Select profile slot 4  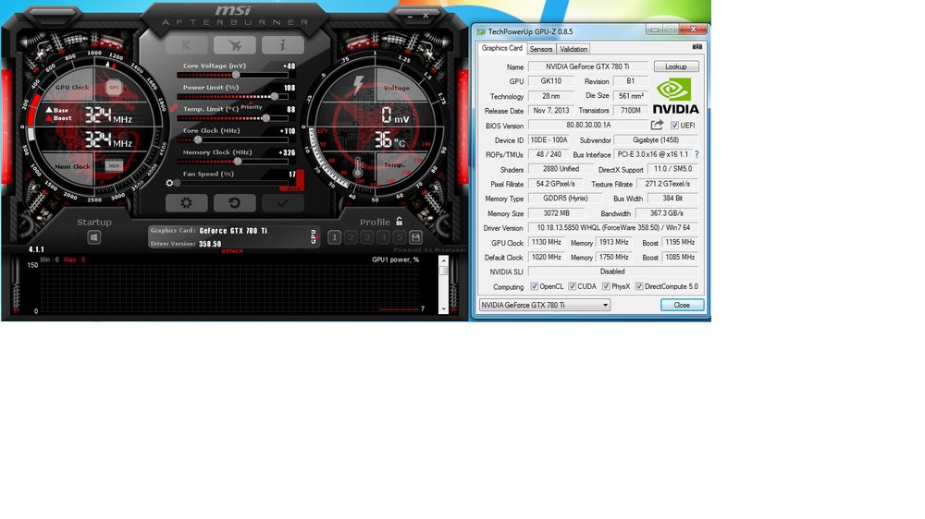(383, 236)
